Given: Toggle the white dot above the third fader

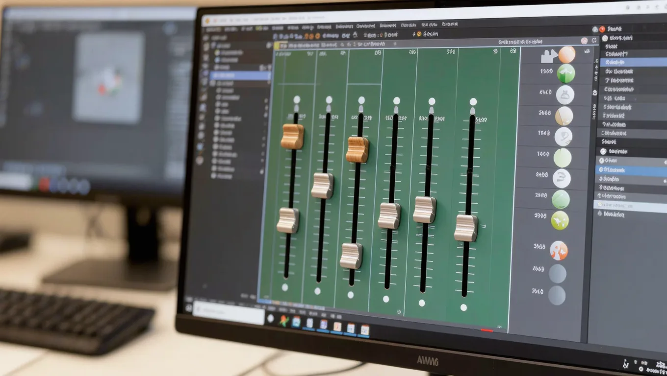Looking at the screenshot, I should (x=361, y=100).
